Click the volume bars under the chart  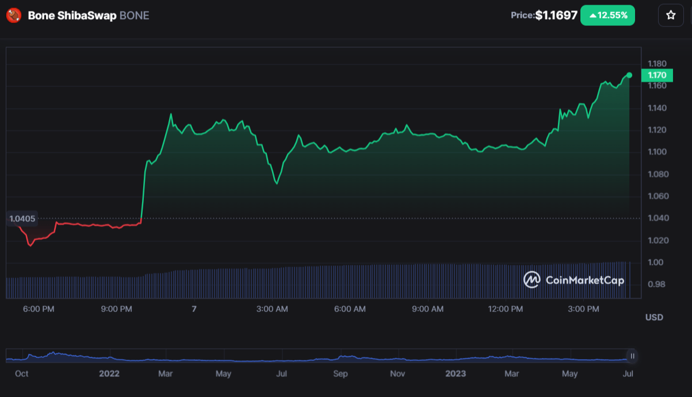click(x=318, y=281)
